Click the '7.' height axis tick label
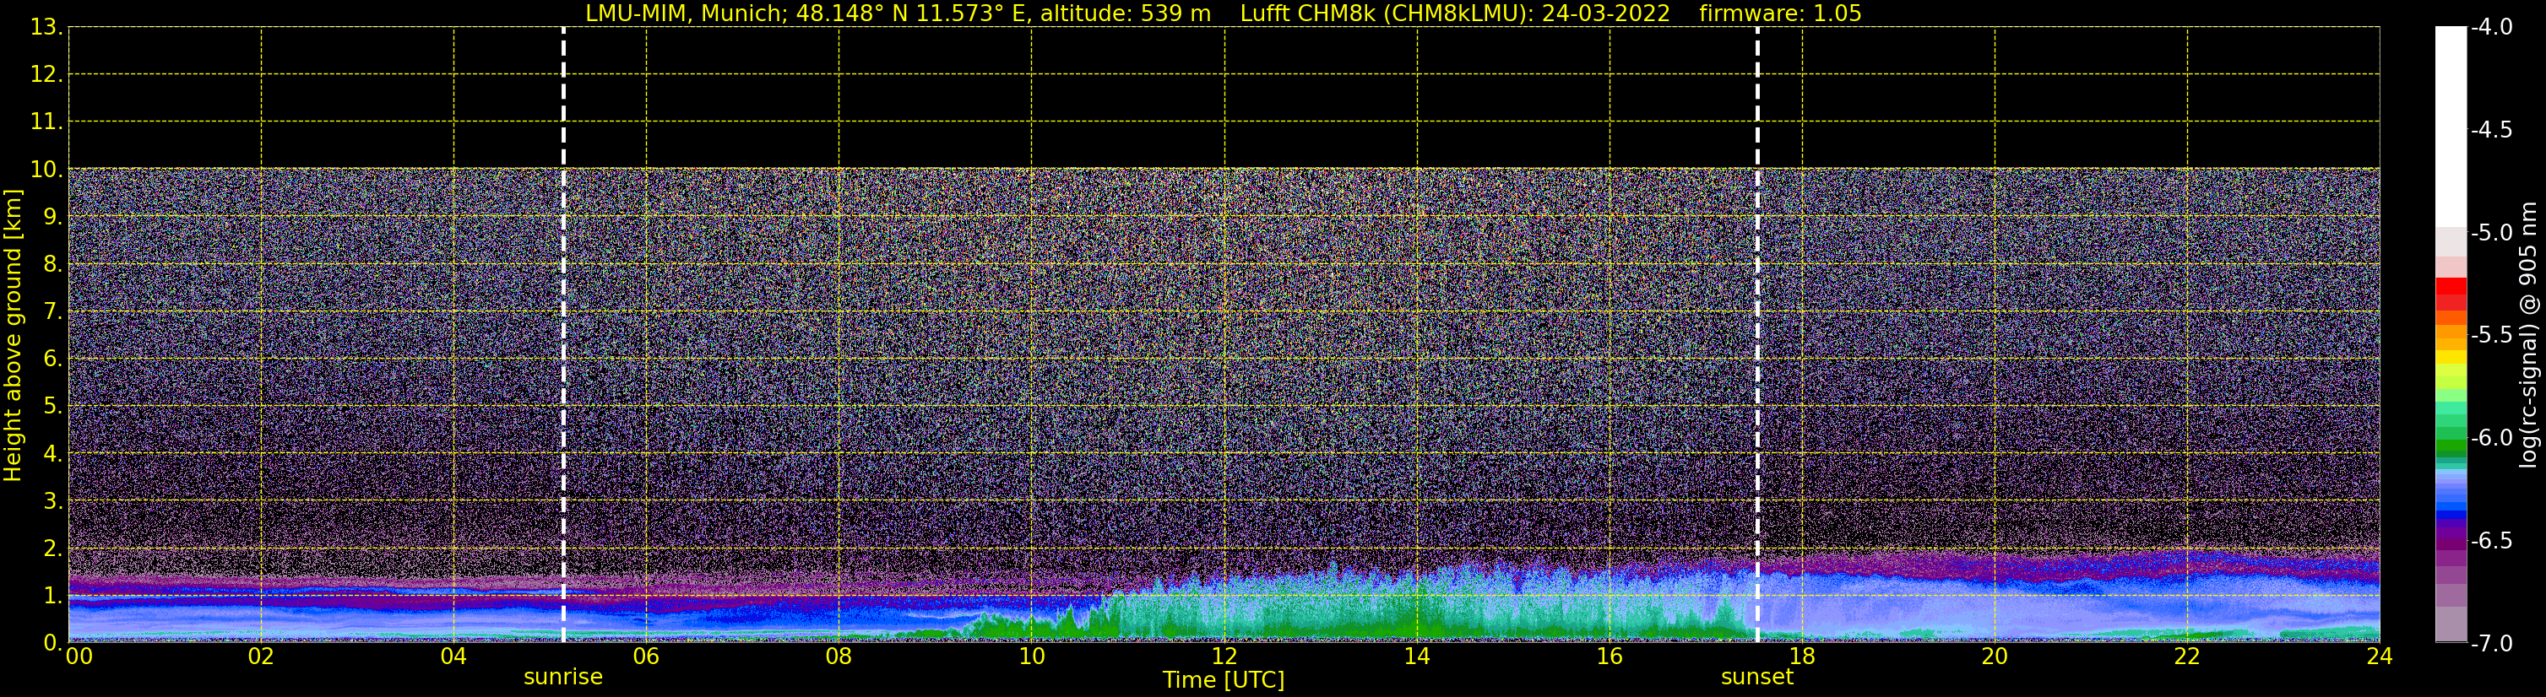Image resolution: width=2546 pixels, height=697 pixels. click(x=52, y=311)
